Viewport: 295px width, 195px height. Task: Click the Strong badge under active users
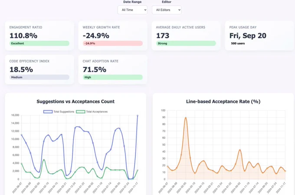coord(186,43)
